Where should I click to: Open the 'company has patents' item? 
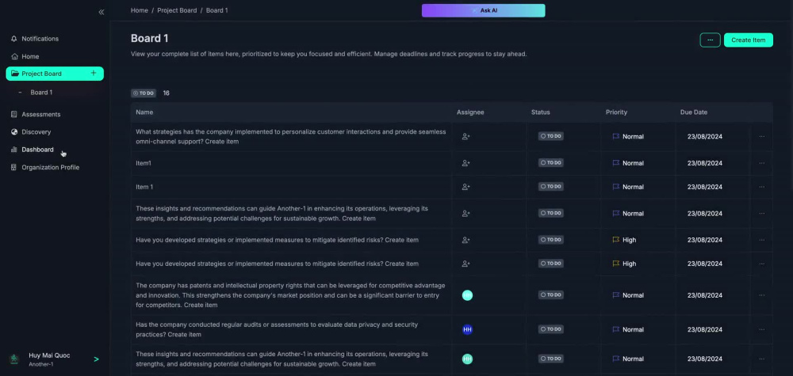tap(291, 295)
